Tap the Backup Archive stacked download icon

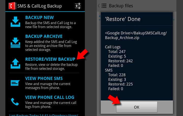point(16,43)
